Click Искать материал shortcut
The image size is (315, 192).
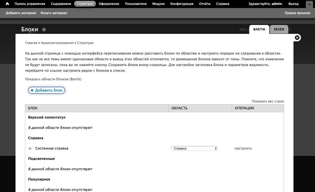54,13
